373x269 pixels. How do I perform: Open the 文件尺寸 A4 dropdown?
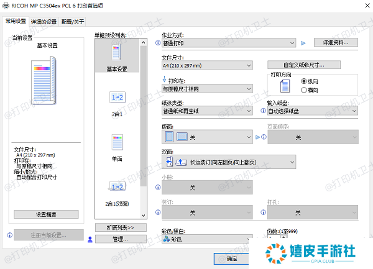click(x=206, y=65)
